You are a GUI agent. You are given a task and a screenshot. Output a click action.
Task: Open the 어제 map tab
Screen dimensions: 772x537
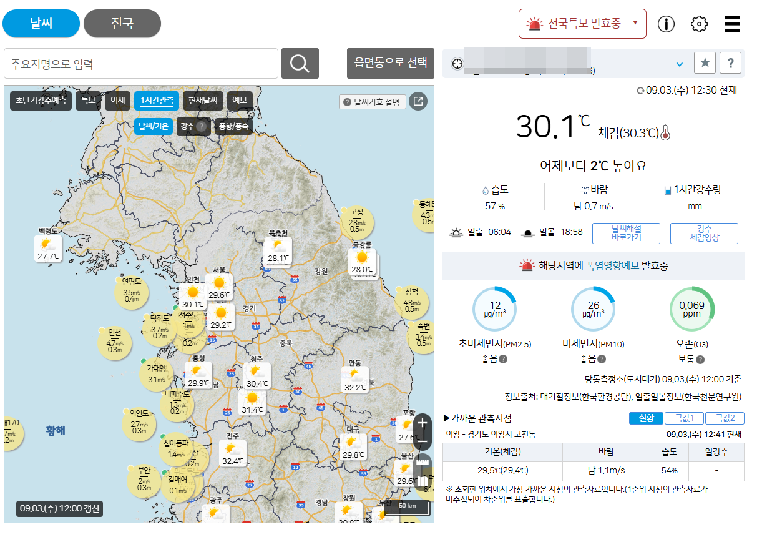tap(117, 101)
